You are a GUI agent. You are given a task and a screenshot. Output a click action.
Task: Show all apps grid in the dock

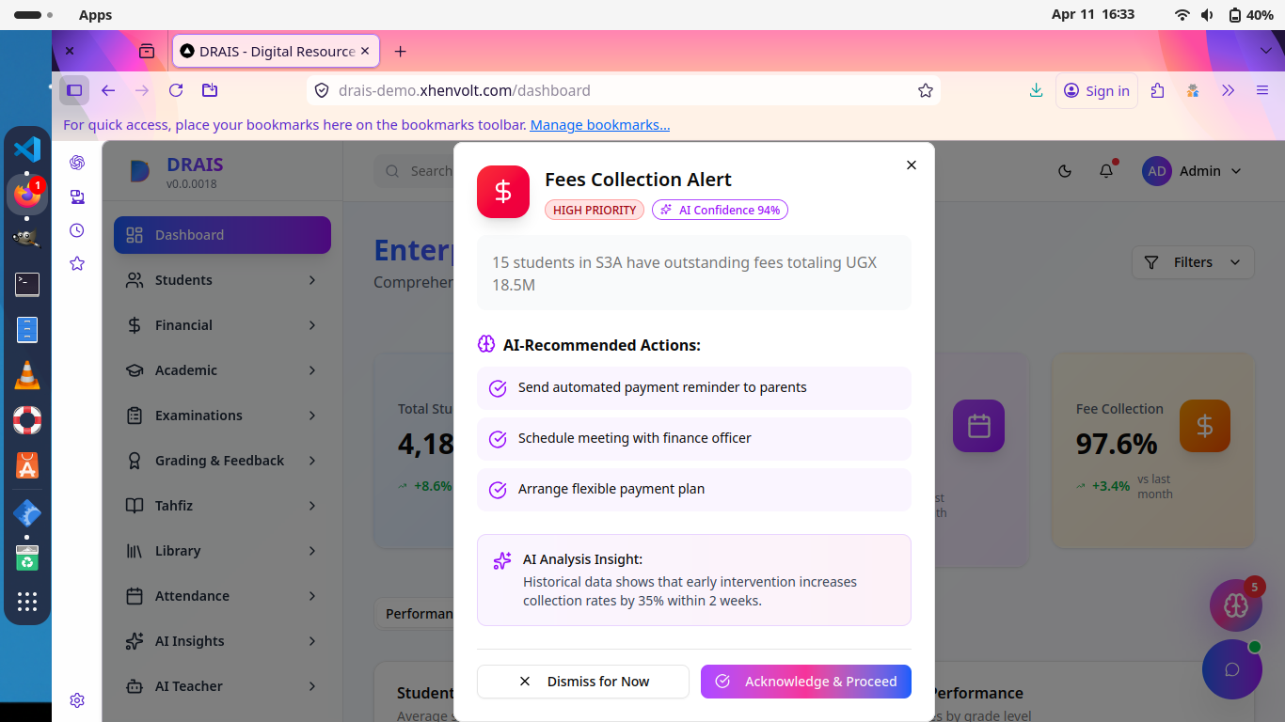[27, 602]
